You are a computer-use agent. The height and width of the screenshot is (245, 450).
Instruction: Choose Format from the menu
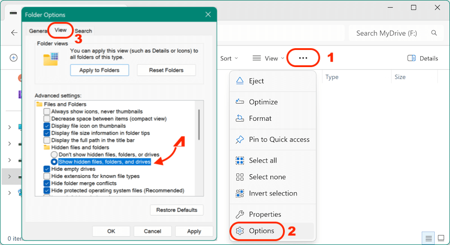273,118
